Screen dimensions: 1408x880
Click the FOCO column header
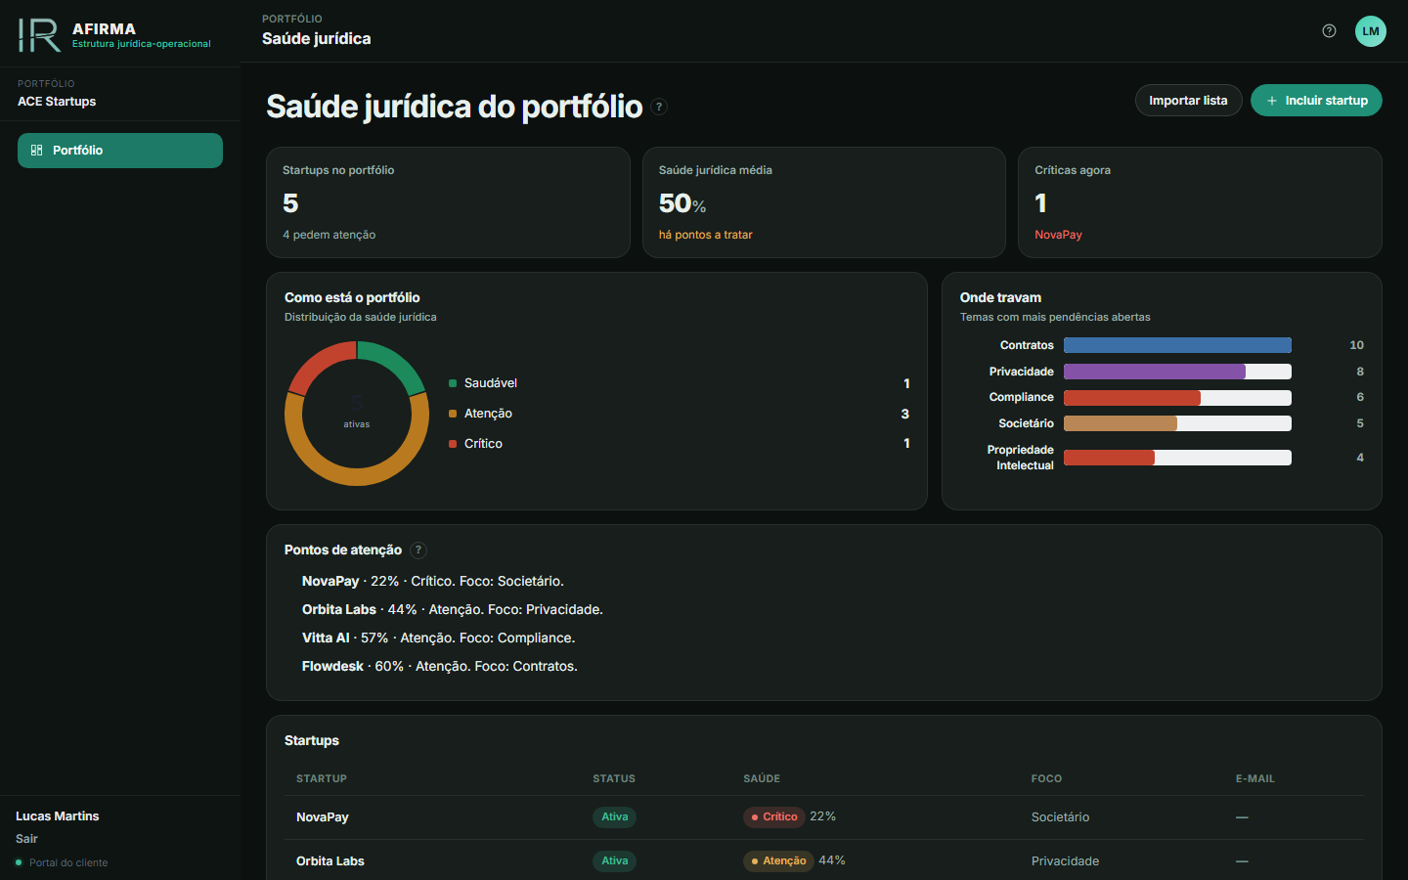click(x=1046, y=779)
